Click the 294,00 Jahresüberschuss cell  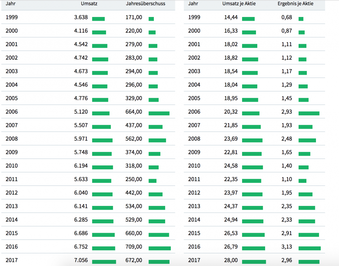(x=134, y=71)
